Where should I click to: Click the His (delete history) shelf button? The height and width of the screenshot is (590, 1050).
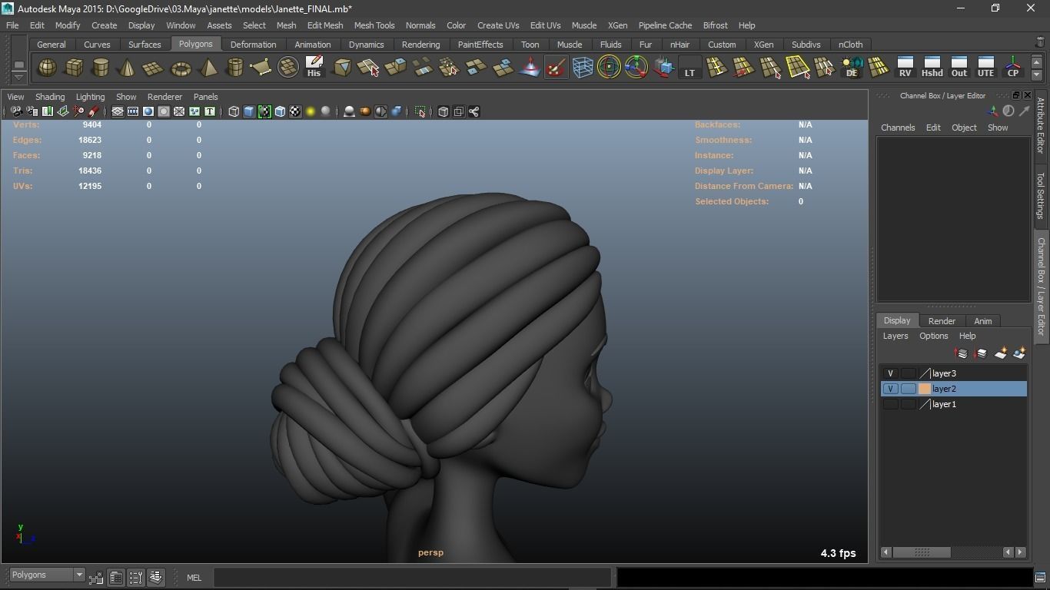click(x=314, y=68)
